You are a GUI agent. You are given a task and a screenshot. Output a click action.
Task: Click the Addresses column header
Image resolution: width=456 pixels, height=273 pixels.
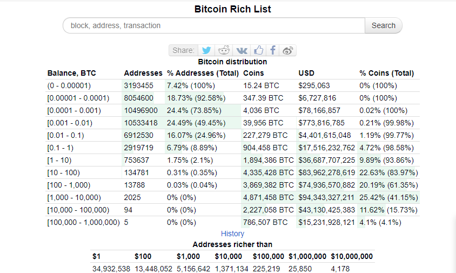(x=143, y=73)
